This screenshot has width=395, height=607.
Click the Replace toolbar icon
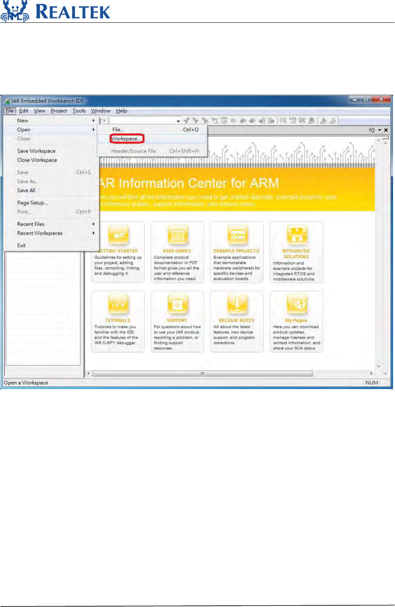point(214,120)
